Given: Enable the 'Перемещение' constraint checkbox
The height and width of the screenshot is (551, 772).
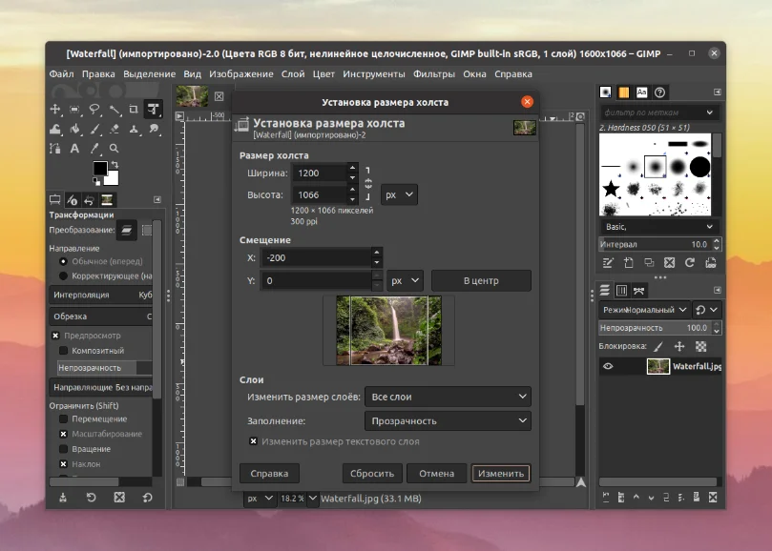Looking at the screenshot, I should click(x=64, y=418).
